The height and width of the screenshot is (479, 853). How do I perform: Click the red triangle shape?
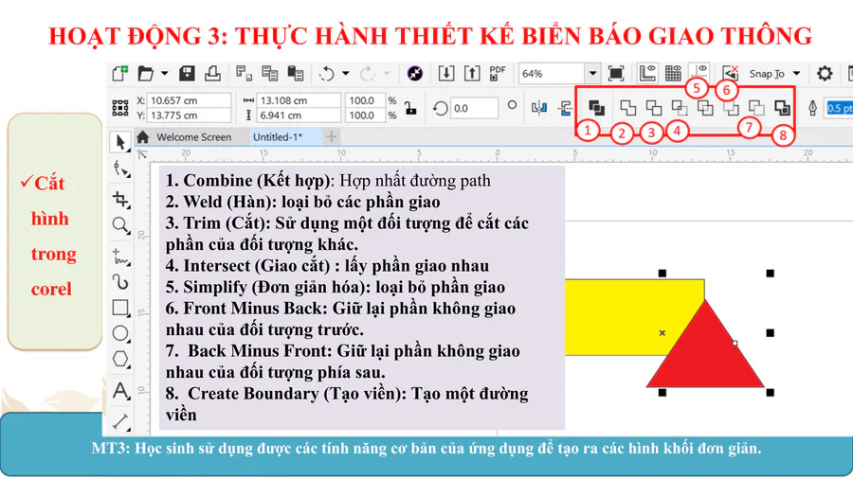706,355
